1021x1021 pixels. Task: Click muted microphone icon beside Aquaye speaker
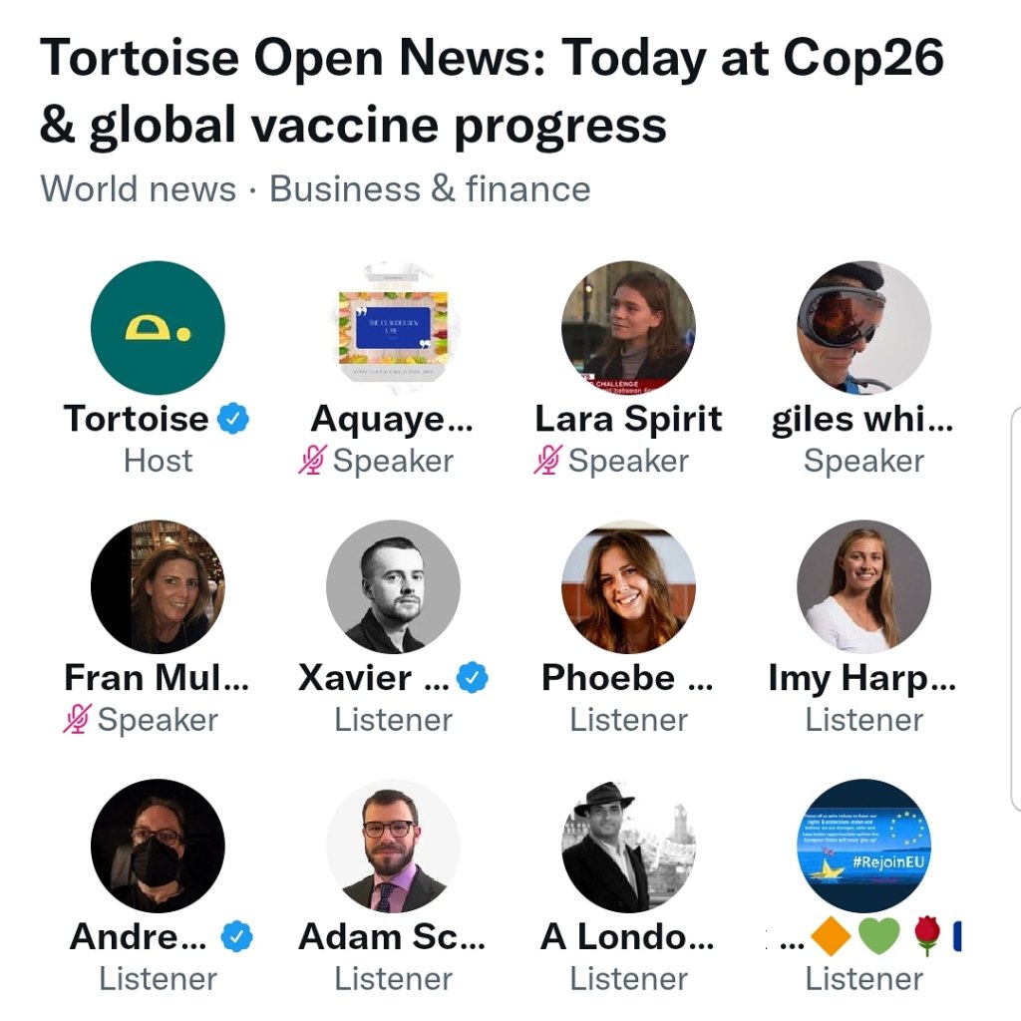point(313,461)
